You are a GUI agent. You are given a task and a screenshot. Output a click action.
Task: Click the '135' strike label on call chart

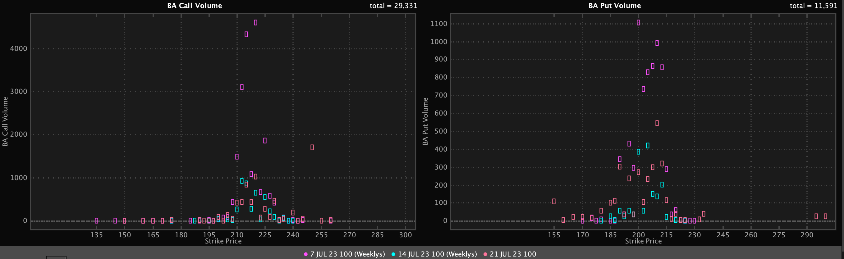[96, 235]
